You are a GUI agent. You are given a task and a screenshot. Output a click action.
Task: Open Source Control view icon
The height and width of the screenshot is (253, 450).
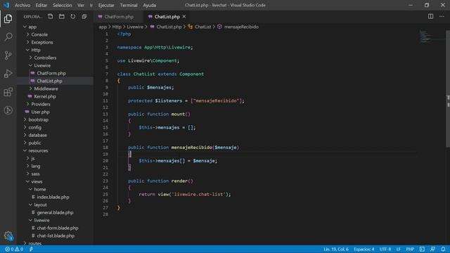pos(8,55)
